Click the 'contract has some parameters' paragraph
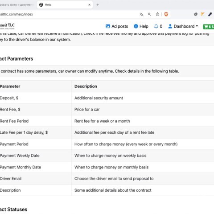 pos(90,71)
